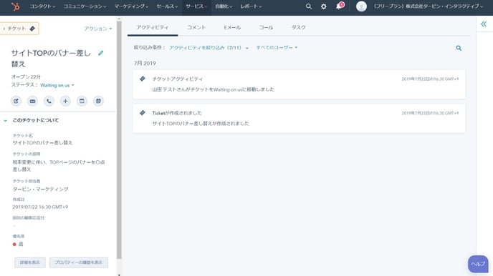The height and width of the screenshot is (276, 493).
Task: Open the notifications bell
Action: click(x=339, y=6)
